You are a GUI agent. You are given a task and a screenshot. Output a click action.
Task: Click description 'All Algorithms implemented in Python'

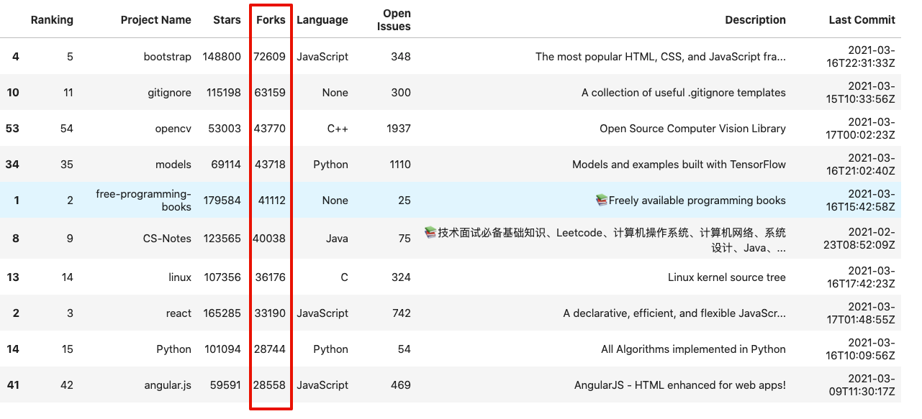[x=694, y=349]
